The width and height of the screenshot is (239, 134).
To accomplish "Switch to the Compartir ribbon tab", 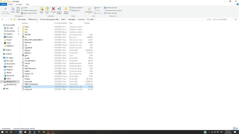I will [x=19, y=4].
